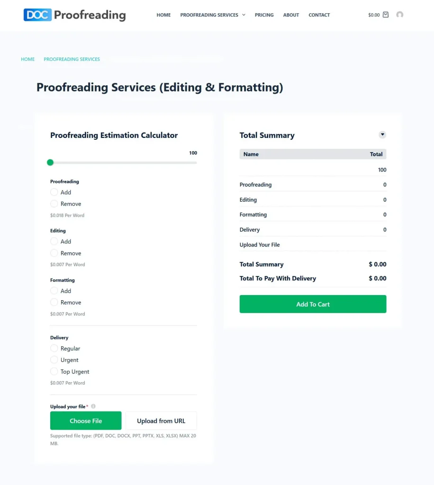Choose Urgent delivery option
Viewport: 434px width, 485px height.
pyautogui.click(x=54, y=360)
